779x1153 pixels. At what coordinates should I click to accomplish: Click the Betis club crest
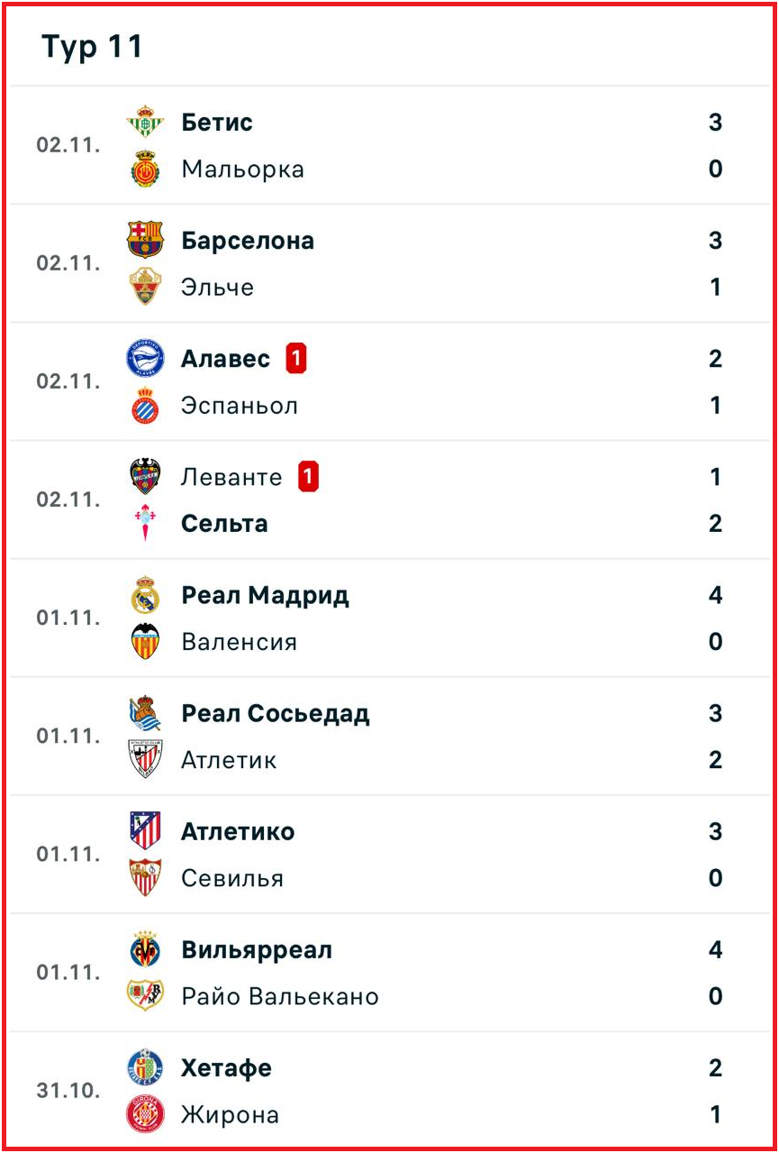coord(145,123)
